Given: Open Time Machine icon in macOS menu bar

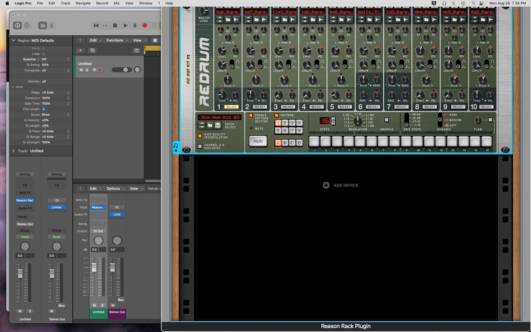Looking at the screenshot, I should pos(463,3).
